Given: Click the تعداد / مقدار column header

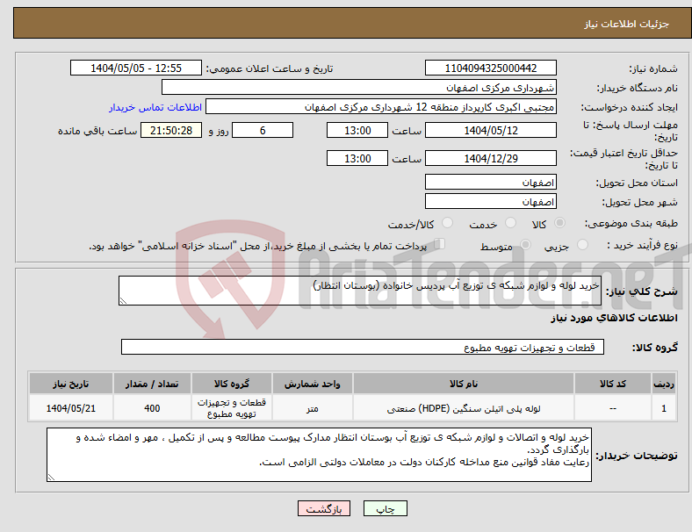Looking at the screenshot, I should click(x=152, y=384).
